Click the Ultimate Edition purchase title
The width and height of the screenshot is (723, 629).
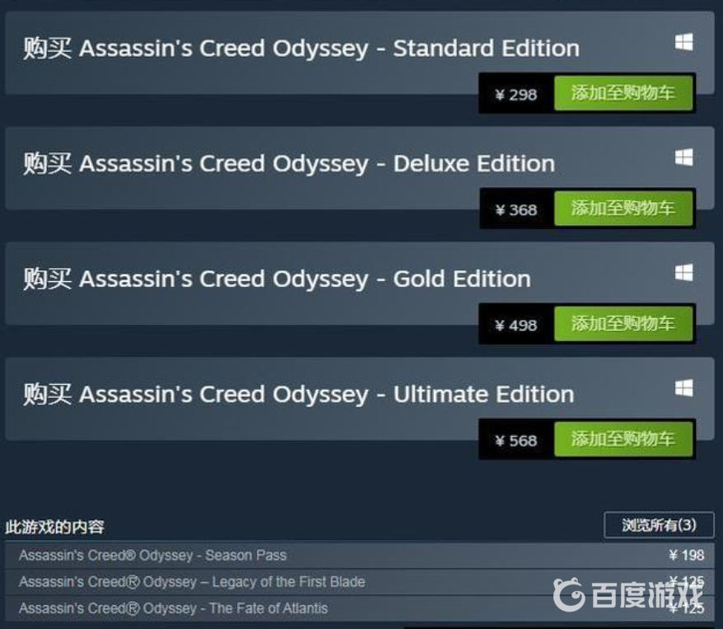click(x=299, y=395)
